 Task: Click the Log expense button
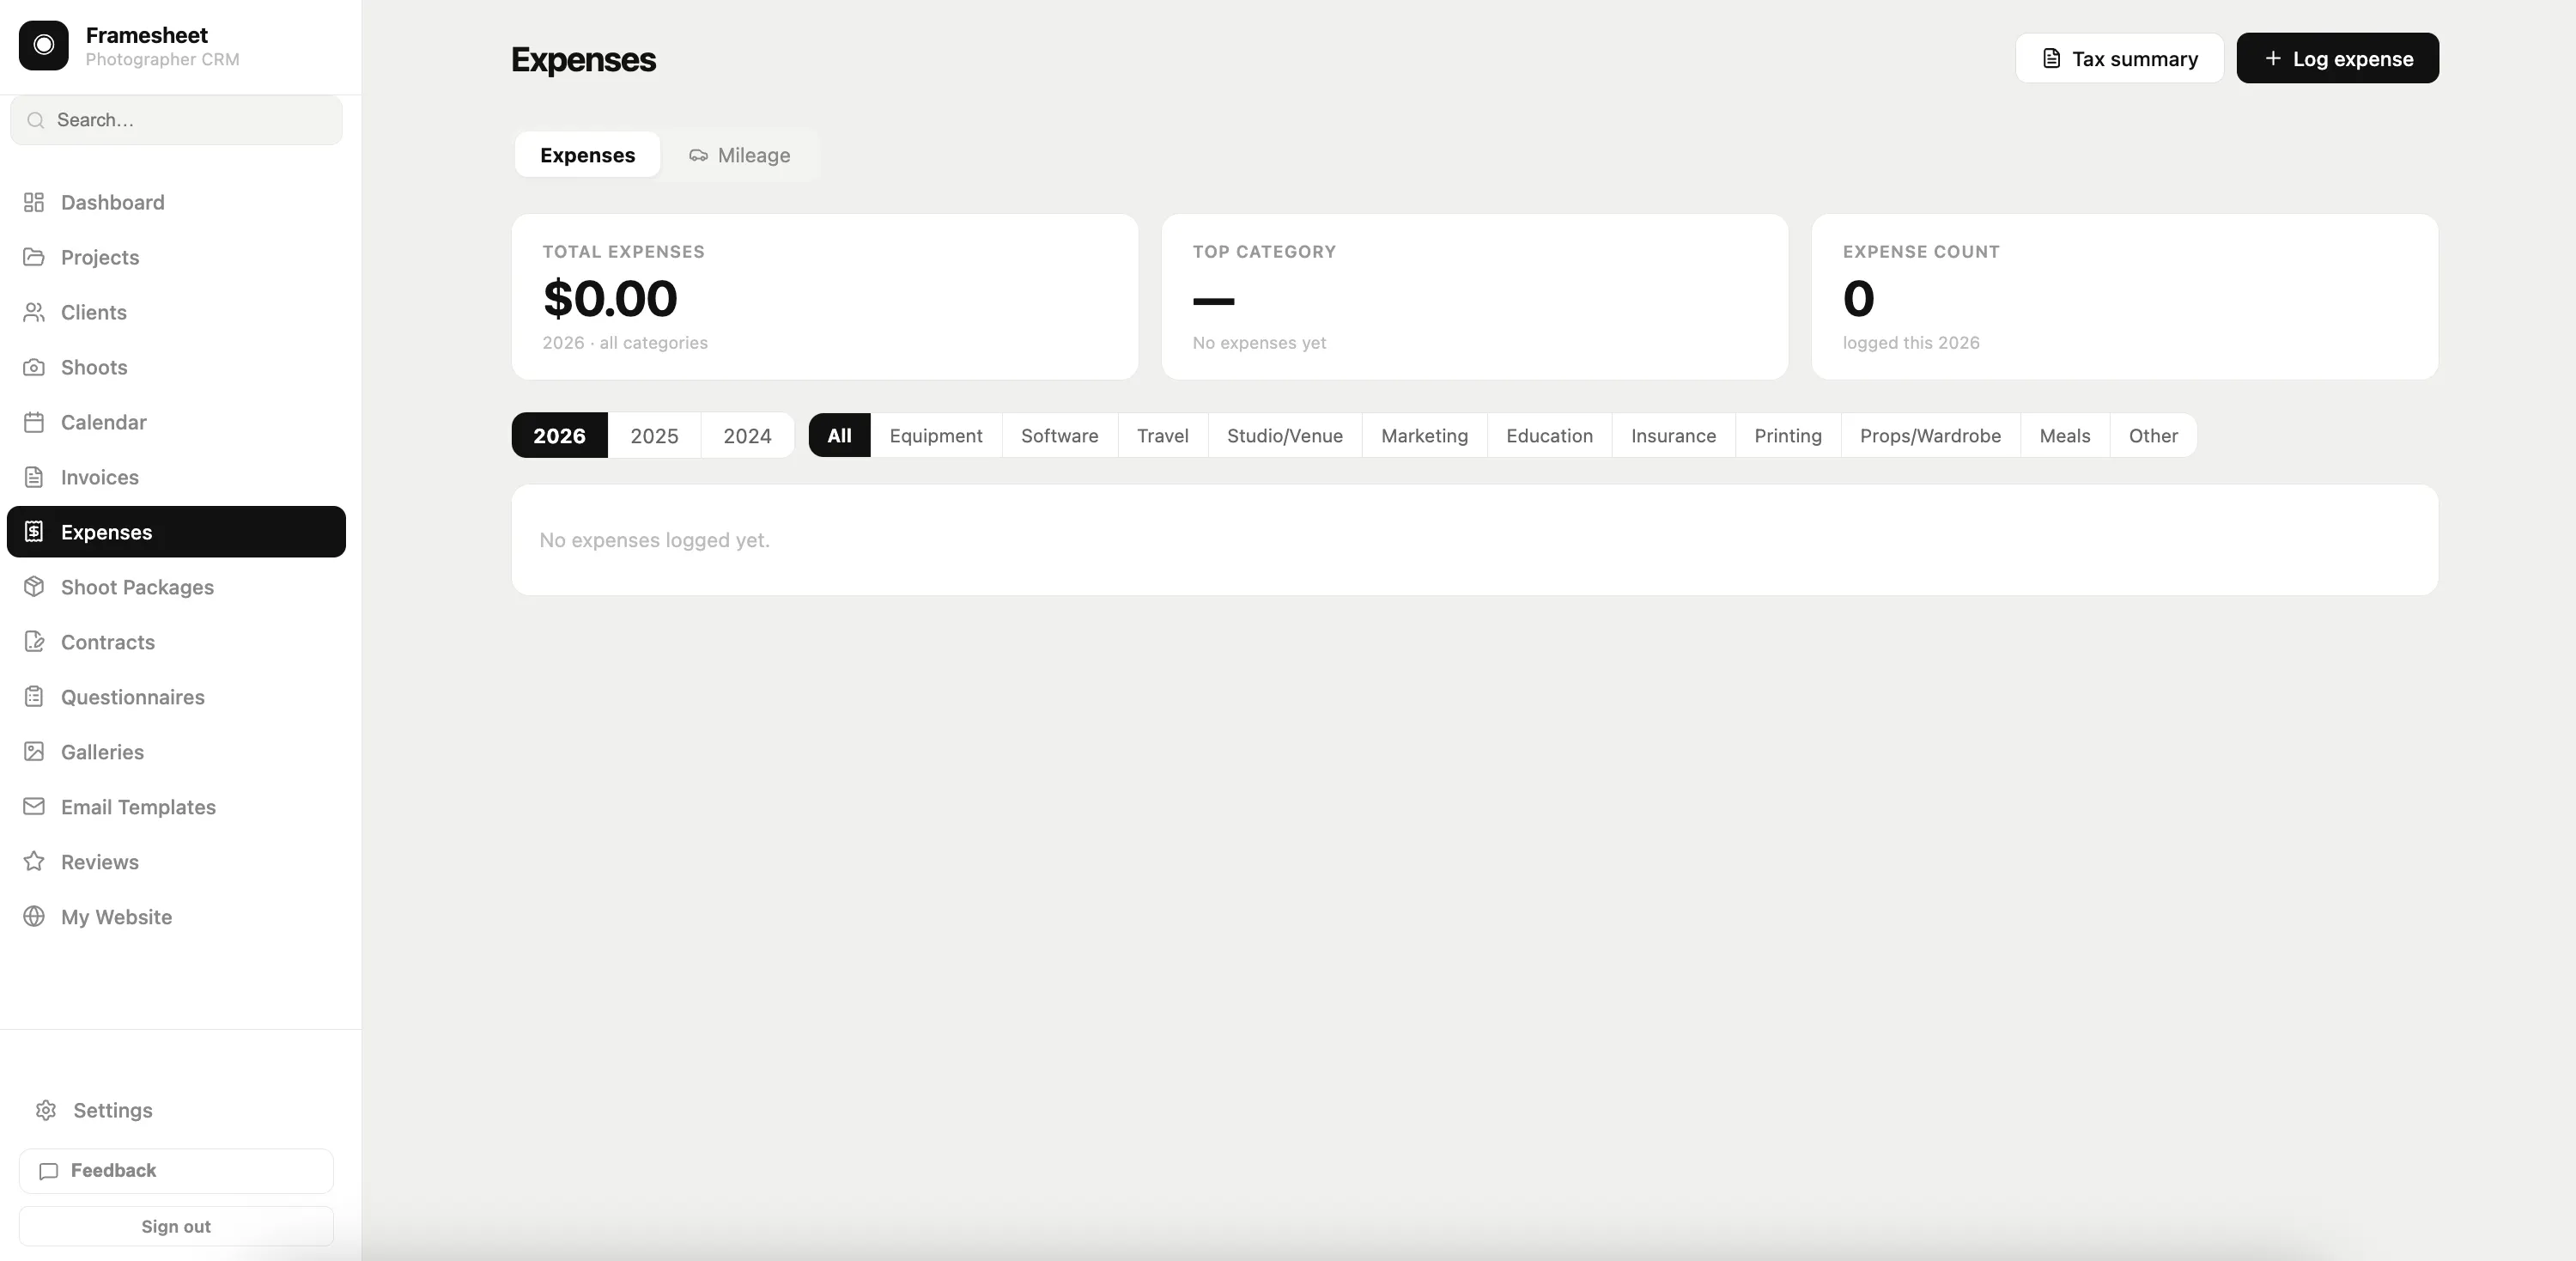[2337, 58]
